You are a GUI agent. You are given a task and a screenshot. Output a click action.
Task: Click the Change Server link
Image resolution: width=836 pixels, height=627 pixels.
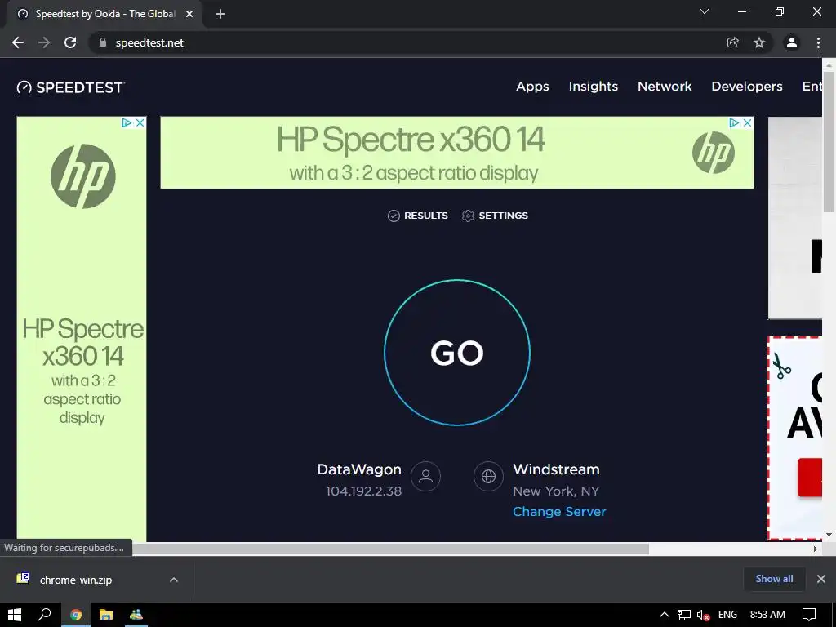tap(559, 511)
